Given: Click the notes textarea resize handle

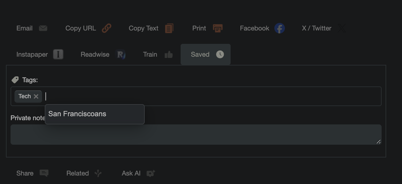Looking at the screenshot, I should 379,142.
